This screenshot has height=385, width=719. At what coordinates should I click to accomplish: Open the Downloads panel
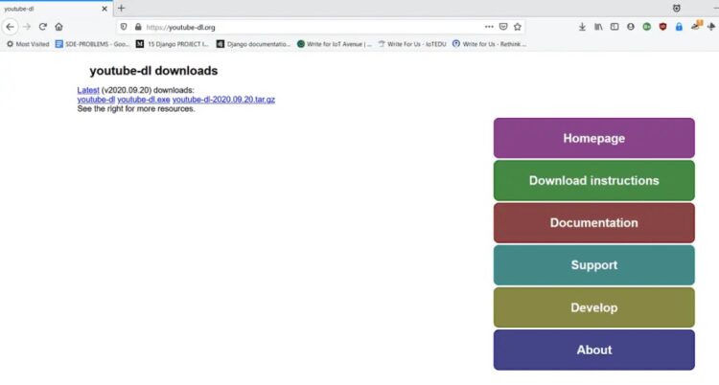(582, 27)
